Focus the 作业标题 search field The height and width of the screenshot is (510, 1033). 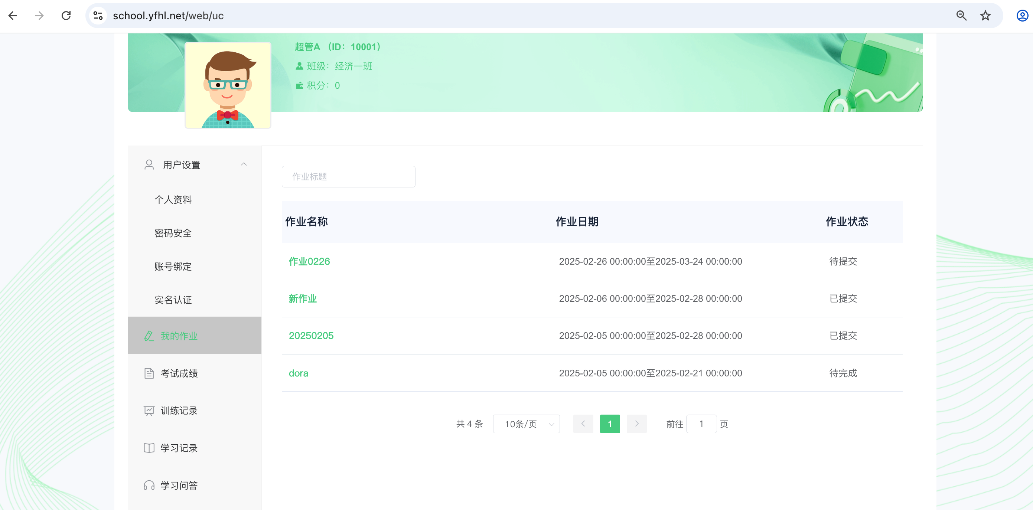[348, 176]
